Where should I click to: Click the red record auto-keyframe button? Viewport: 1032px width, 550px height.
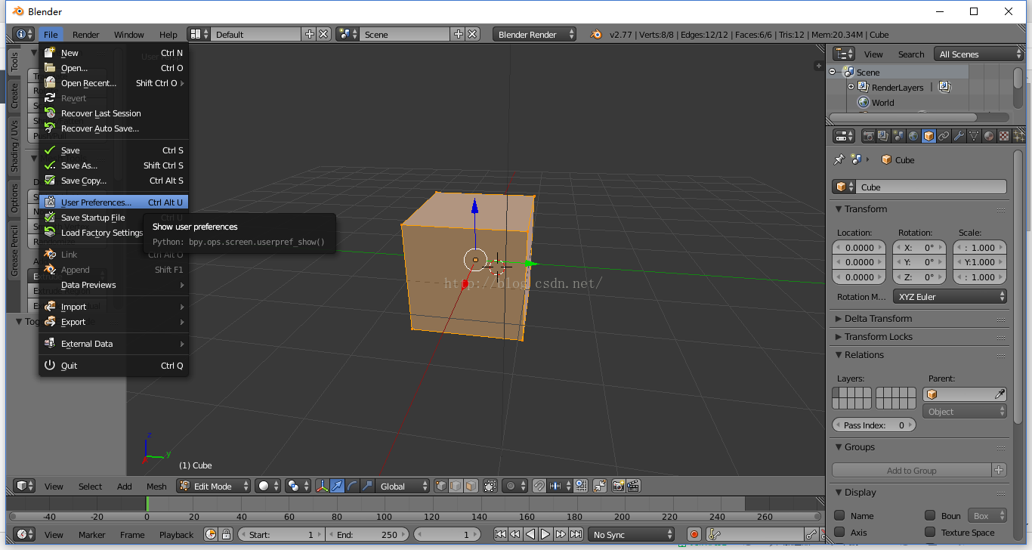point(694,534)
